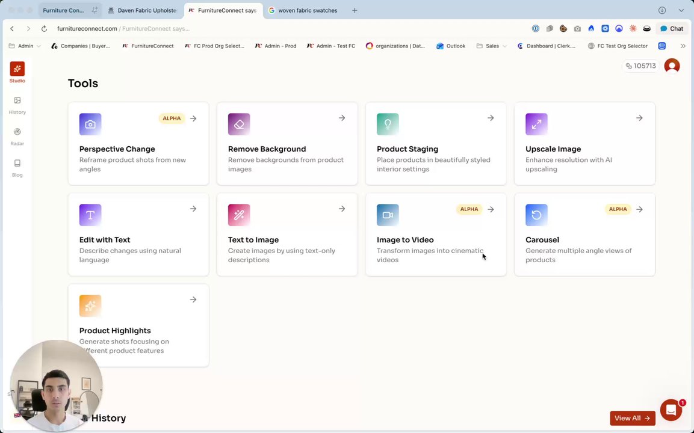Click the Carousel rotate icon
The height and width of the screenshot is (433, 694).
pyautogui.click(x=536, y=215)
